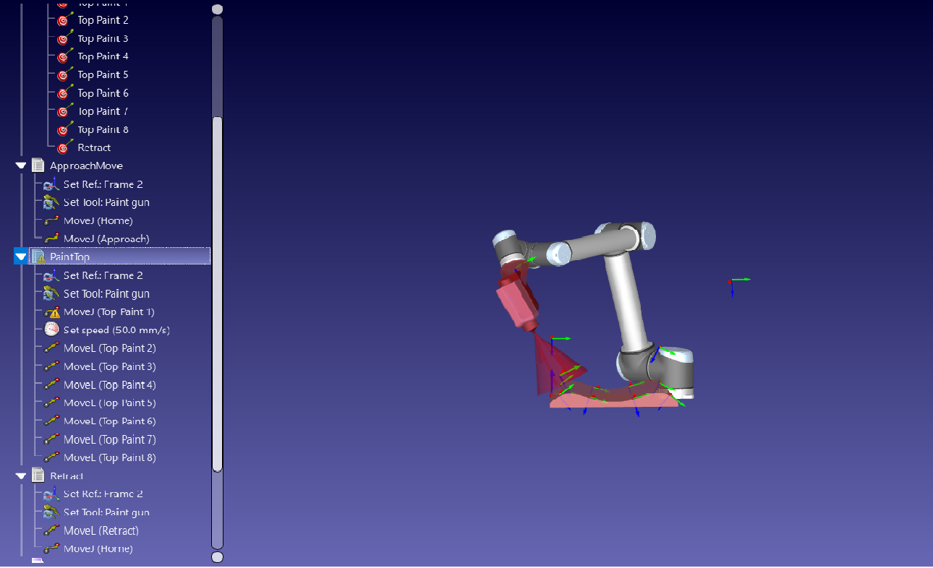Click the Set Tool Paint gun icon under PaintTop
This screenshot has height=568, width=933.
point(51,293)
